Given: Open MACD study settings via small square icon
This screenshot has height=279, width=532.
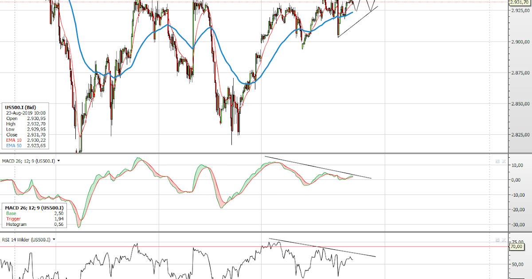Looking at the screenshot, I should (497, 161).
